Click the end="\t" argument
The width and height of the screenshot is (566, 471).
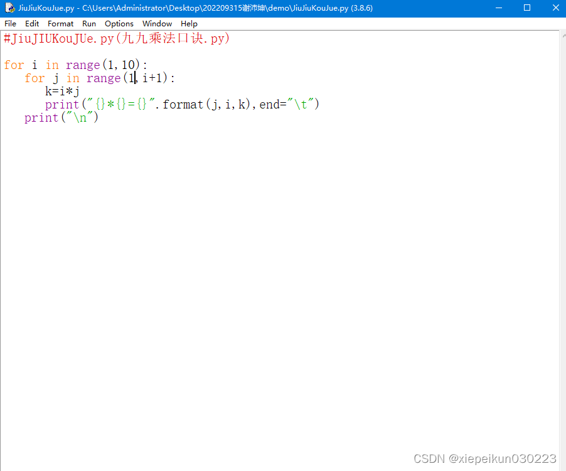(x=286, y=105)
